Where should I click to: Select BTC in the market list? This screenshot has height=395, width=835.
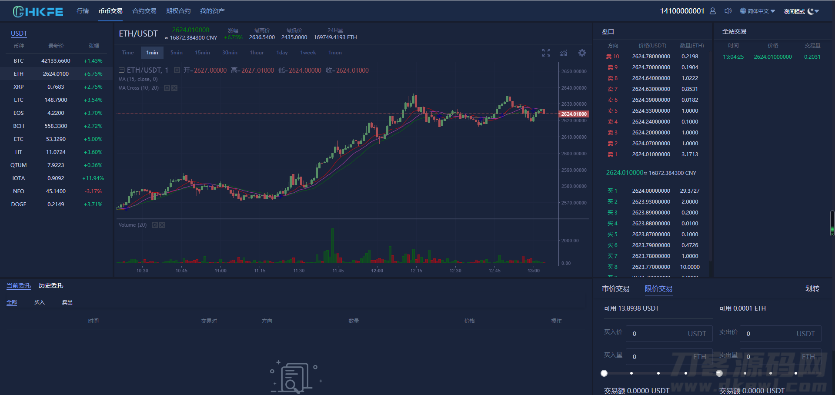click(19, 61)
